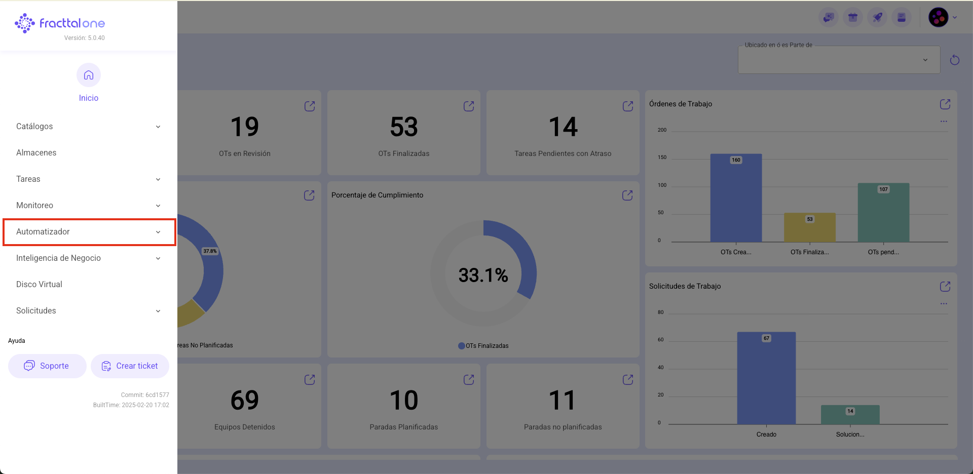Open the 'Ubicado en ó es Parte de' dropdown
This screenshot has height=474, width=973.
pyautogui.click(x=839, y=60)
